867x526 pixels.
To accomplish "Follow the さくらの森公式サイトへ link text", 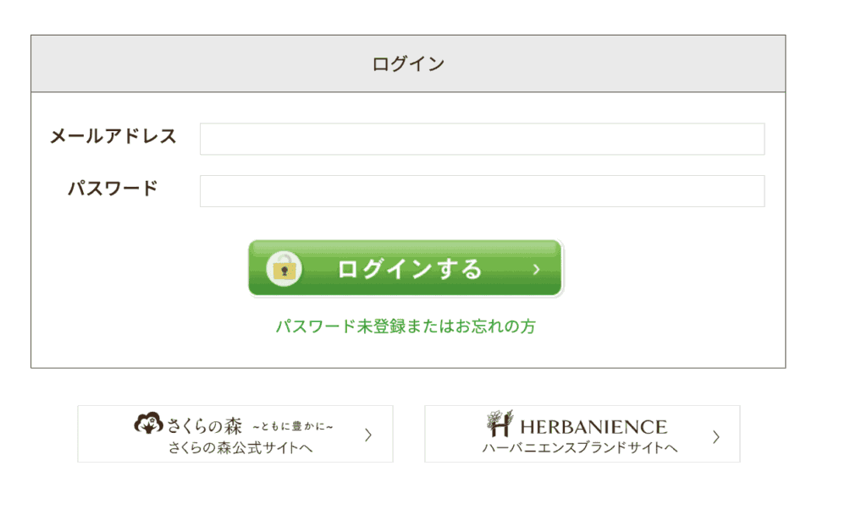I will [240, 447].
